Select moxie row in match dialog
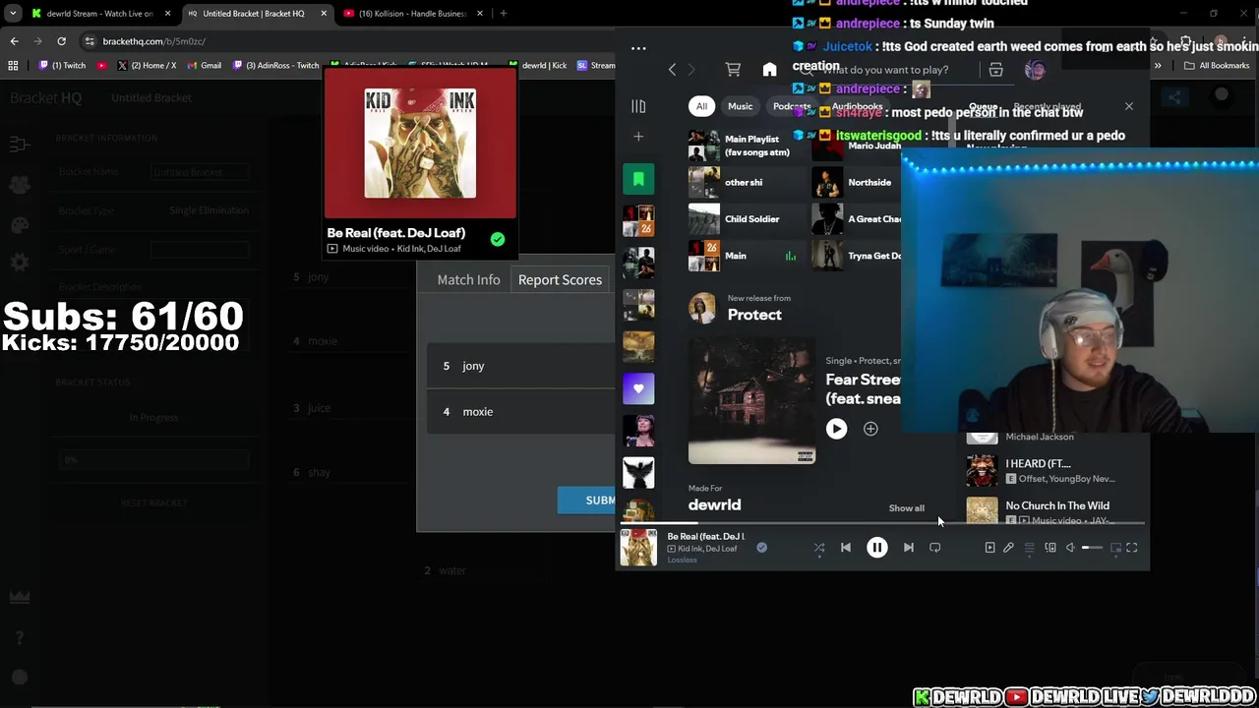The width and height of the screenshot is (1259, 708). [521, 411]
